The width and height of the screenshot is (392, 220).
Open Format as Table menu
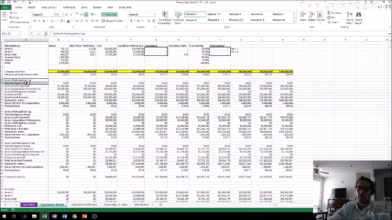tap(178, 18)
